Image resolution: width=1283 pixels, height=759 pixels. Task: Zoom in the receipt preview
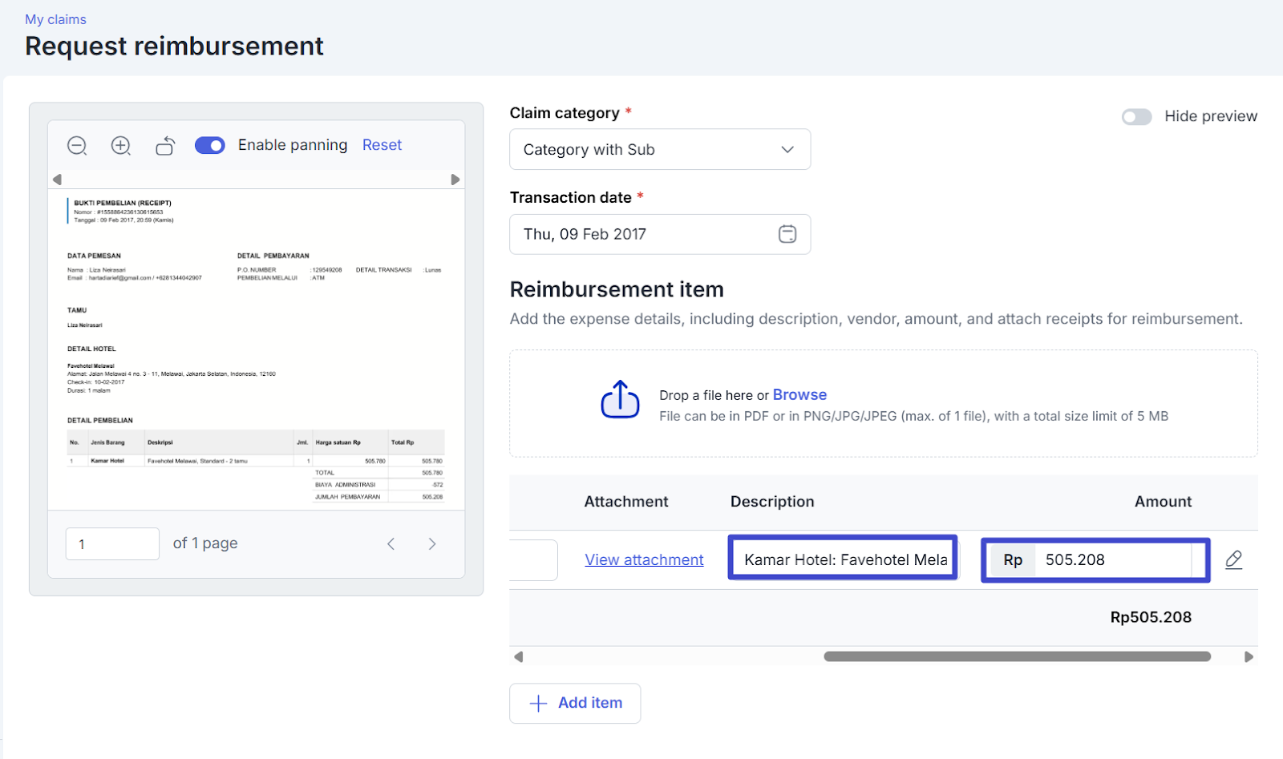121,145
